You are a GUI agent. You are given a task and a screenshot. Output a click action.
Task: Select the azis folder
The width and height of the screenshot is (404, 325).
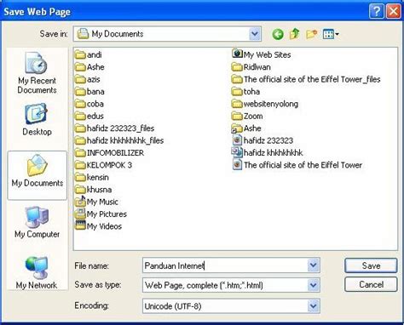88,79
